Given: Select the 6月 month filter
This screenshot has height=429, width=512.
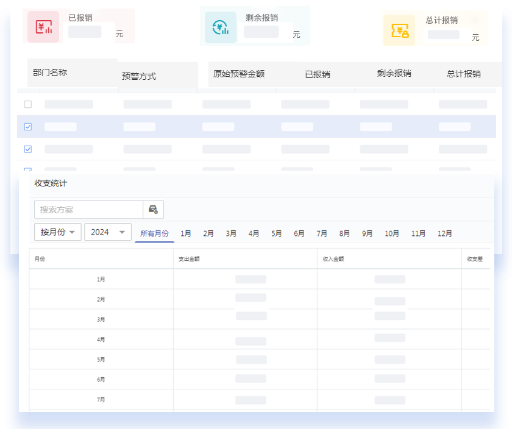Looking at the screenshot, I should (x=299, y=232).
